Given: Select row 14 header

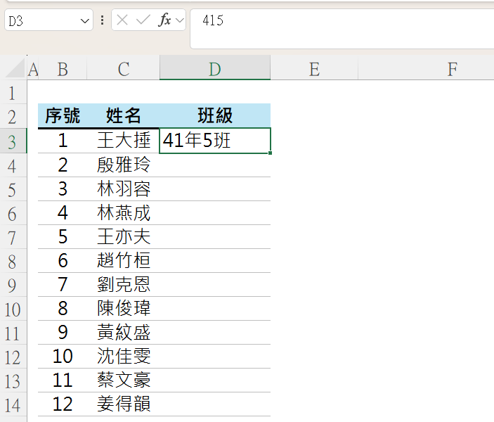Looking at the screenshot, I should [x=13, y=404].
